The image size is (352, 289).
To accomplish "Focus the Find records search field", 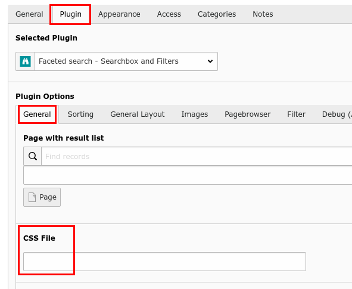I will coord(197,156).
